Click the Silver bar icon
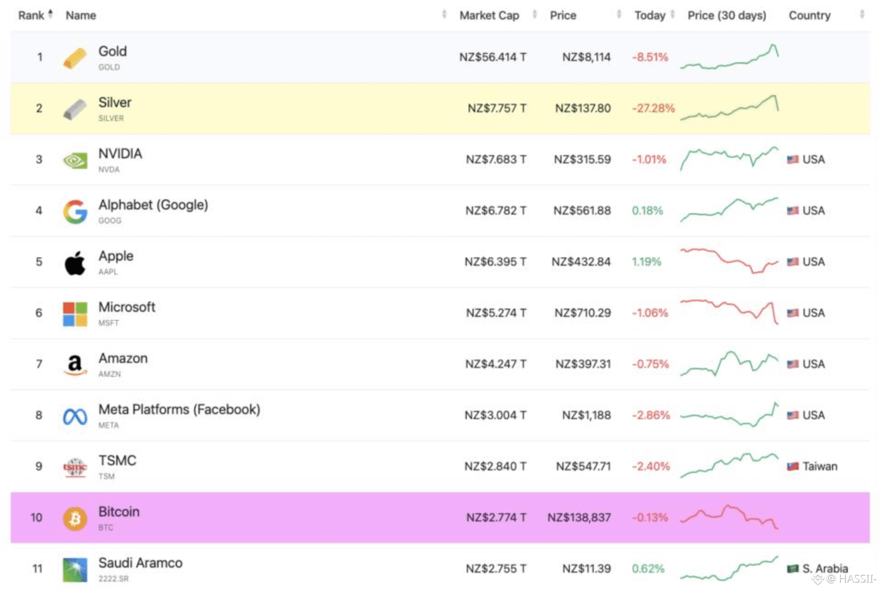880x590 pixels. 75,109
